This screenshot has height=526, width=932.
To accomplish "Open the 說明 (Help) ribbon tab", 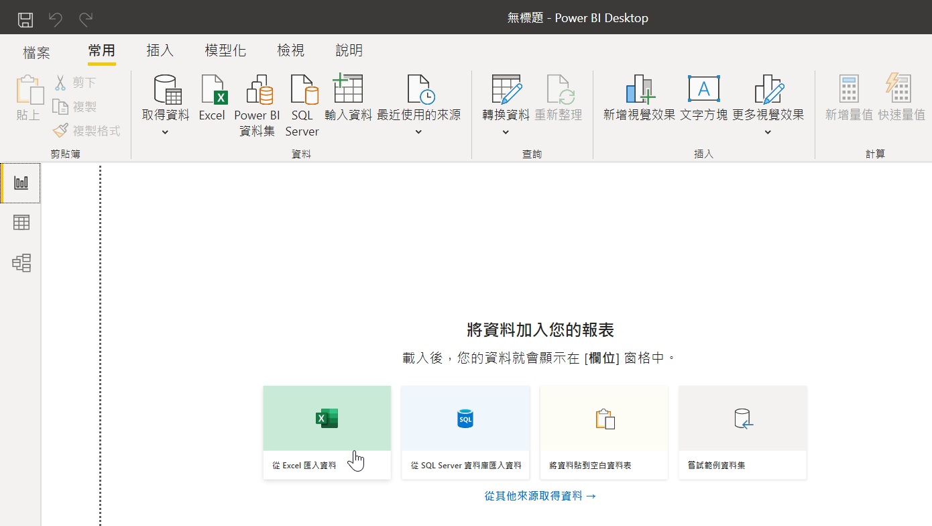I will (349, 50).
